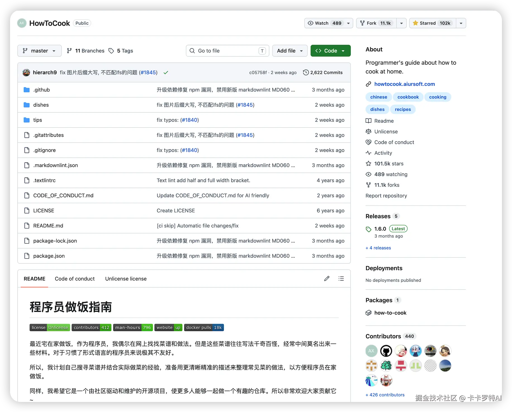Click the pulse icon next to Activity

369,153
